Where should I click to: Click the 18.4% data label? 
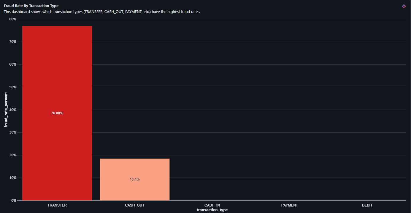[x=135, y=179]
